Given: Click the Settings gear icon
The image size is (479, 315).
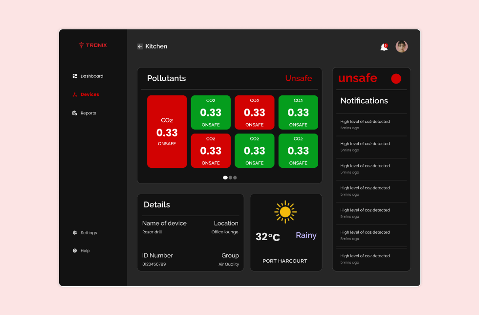Looking at the screenshot, I should [75, 233].
